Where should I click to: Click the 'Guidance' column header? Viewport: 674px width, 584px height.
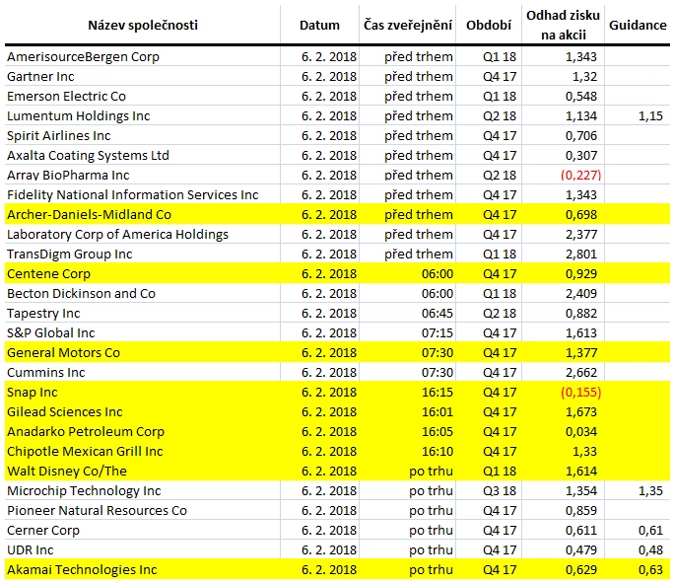click(638, 25)
